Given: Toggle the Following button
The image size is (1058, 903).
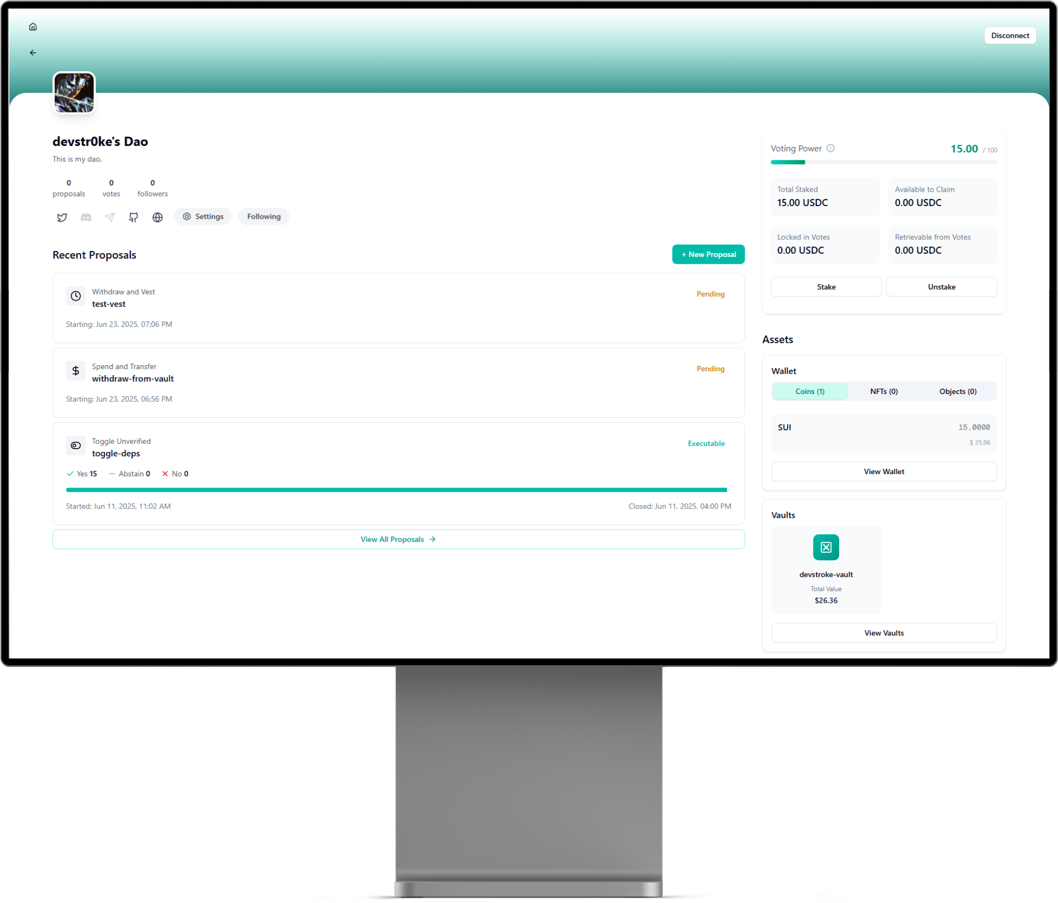Looking at the screenshot, I should [x=264, y=217].
